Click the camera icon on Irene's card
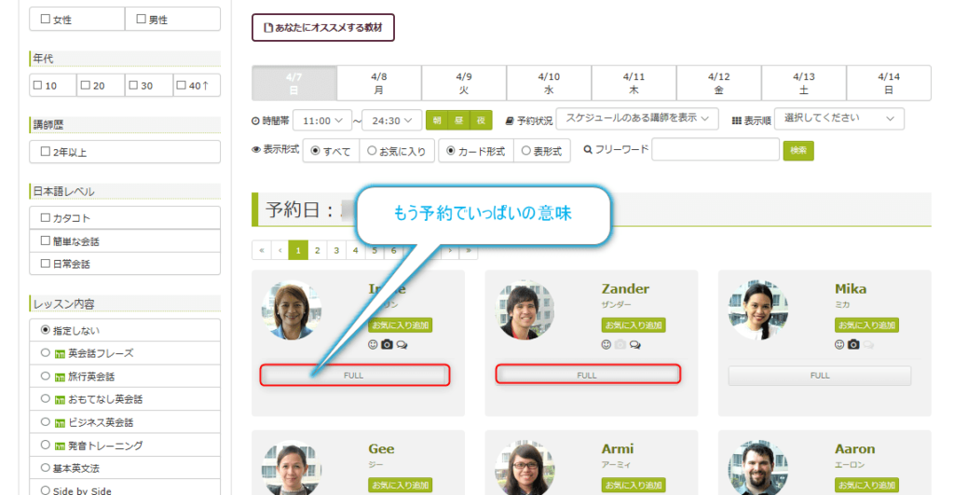This screenshot has height=495, width=954. point(387,345)
